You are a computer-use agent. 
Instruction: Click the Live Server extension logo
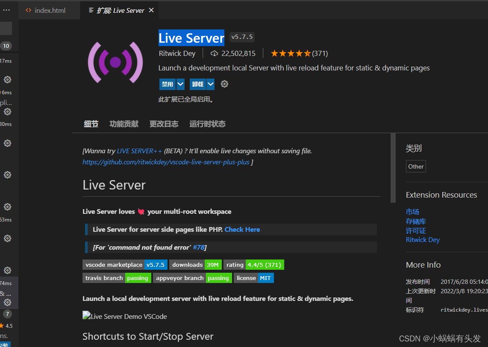115,62
